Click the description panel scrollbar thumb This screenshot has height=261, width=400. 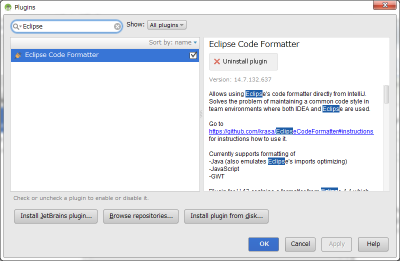point(386,94)
